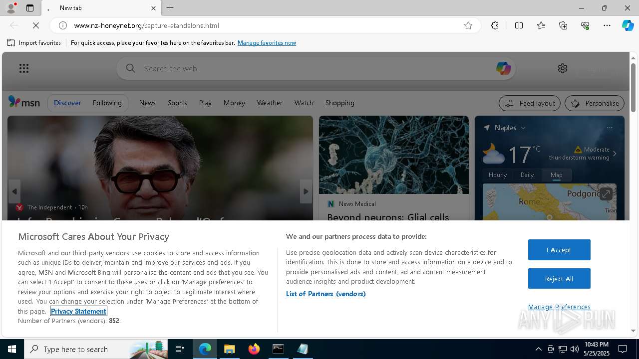Screen dimensions: 639x359
Task: Open the Sports menu item
Action: [177, 103]
